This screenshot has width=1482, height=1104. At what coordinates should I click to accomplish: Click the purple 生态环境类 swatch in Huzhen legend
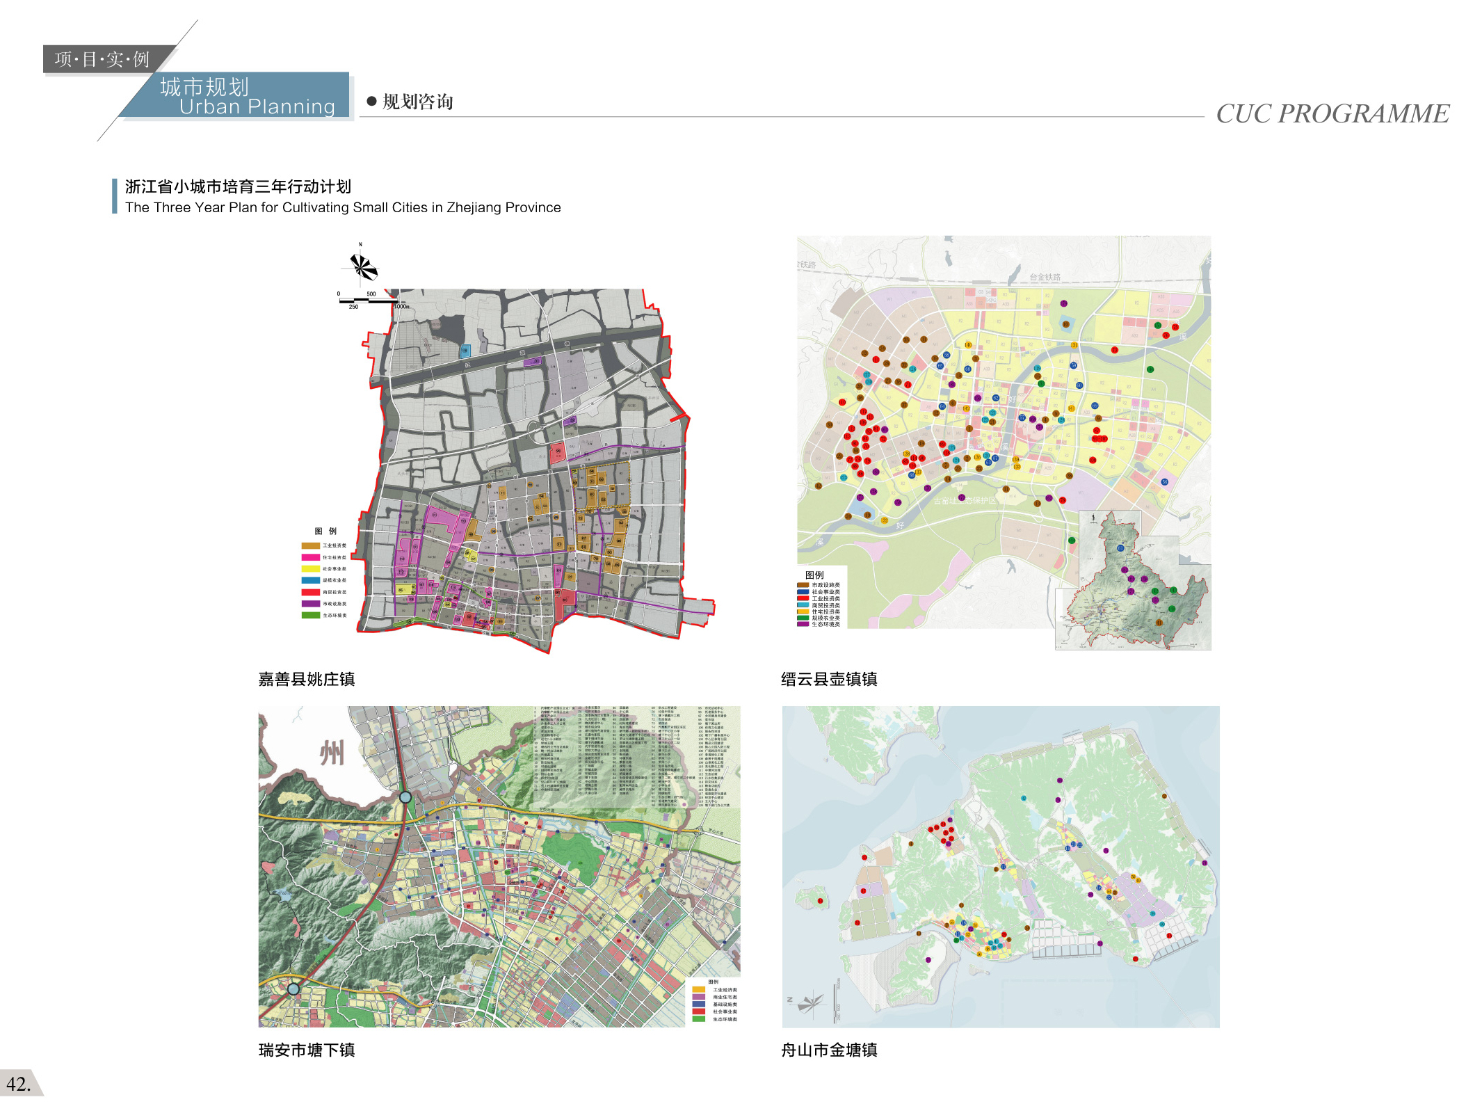click(x=803, y=624)
